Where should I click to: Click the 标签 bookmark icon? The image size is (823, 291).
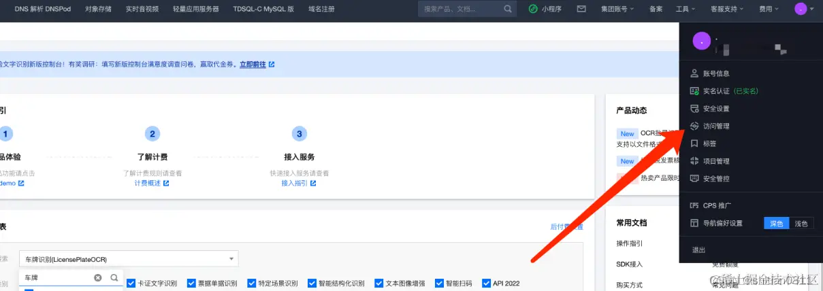(x=694, y=143)
